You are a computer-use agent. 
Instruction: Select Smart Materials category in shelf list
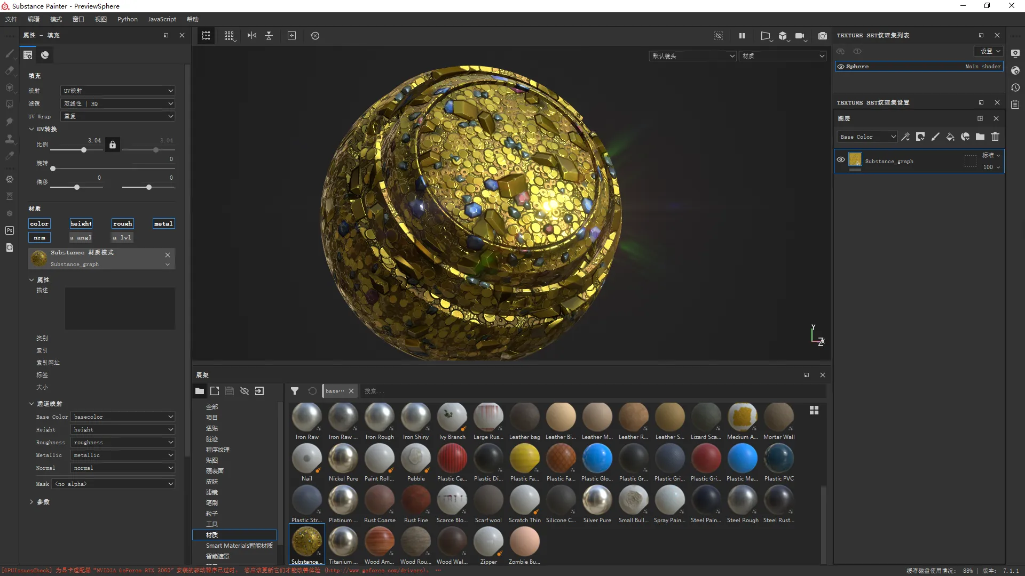[239, 546]
